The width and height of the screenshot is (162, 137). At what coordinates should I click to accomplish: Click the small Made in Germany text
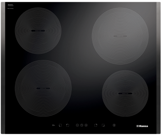[10, 9]
